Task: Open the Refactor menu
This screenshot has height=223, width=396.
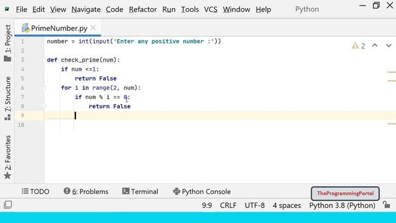Action: [x=143, y=9]
